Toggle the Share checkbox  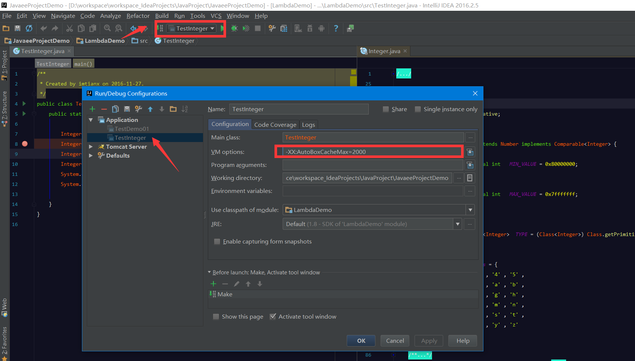[386, 109]
